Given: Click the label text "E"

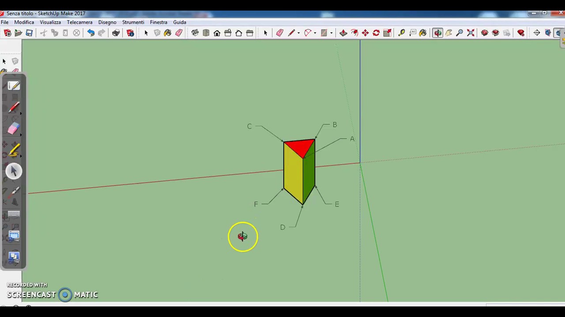Looking at the screenshot, I should 337,204.
